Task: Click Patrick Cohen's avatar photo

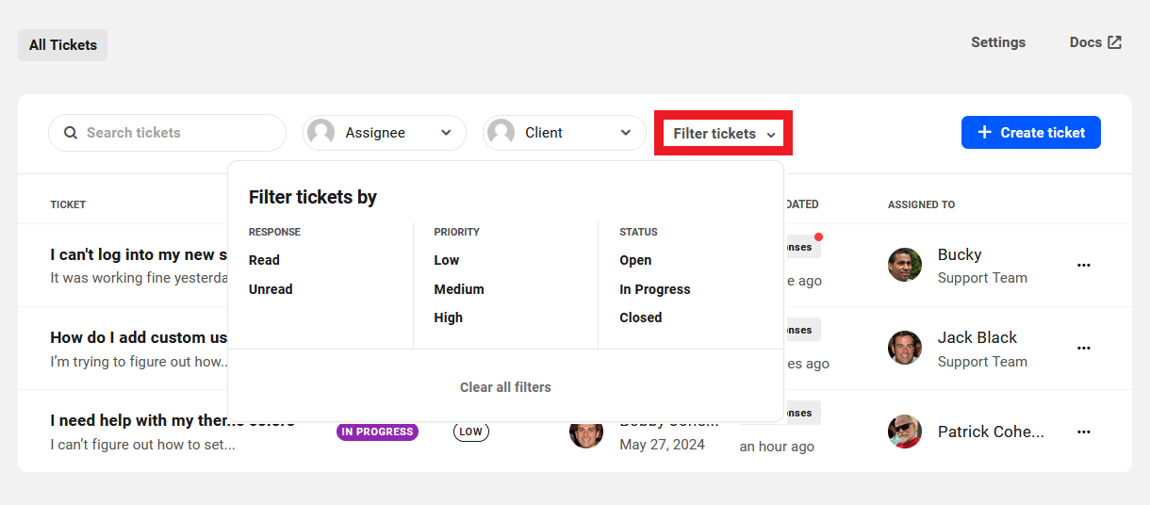Action: point(905,432)
